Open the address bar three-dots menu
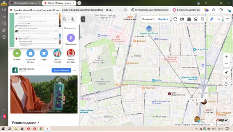The height and width of the screenshot is (132, 233). (x=121, y=10)
